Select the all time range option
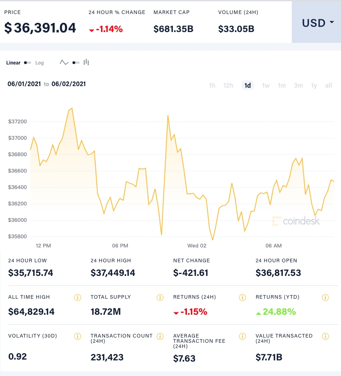The image size is (341, 376). coord(328,85)
